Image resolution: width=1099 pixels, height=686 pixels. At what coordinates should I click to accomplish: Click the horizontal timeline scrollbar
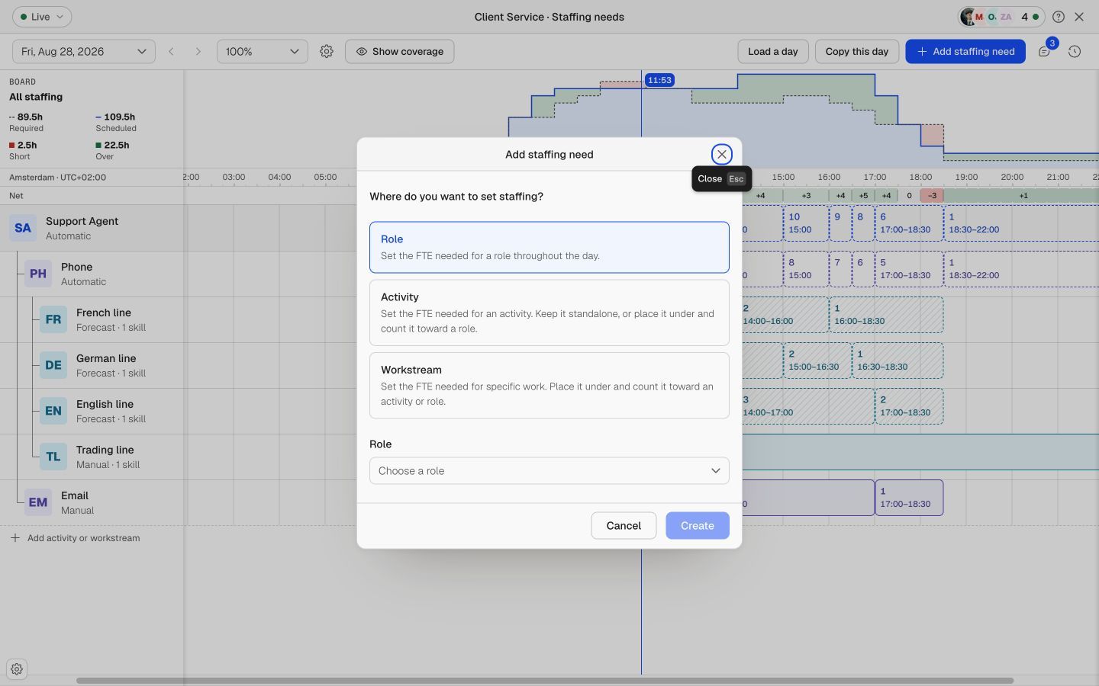point(545,680)
